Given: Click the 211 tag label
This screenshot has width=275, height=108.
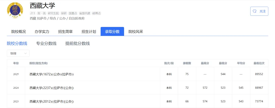Looking at the screenshot, I should (33, 13).
